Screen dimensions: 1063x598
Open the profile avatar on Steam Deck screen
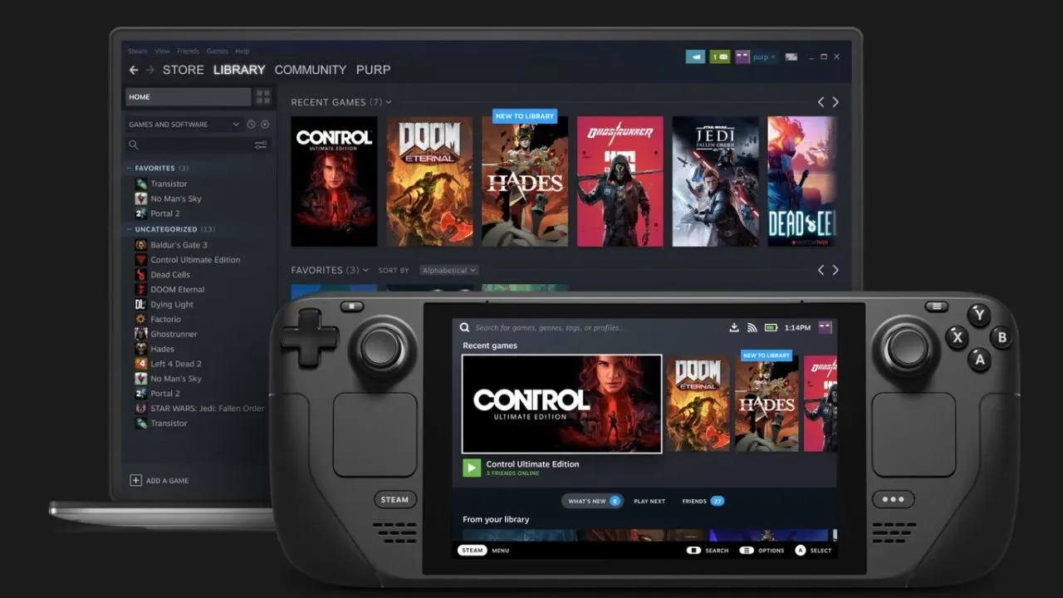(x=825, y=327)
